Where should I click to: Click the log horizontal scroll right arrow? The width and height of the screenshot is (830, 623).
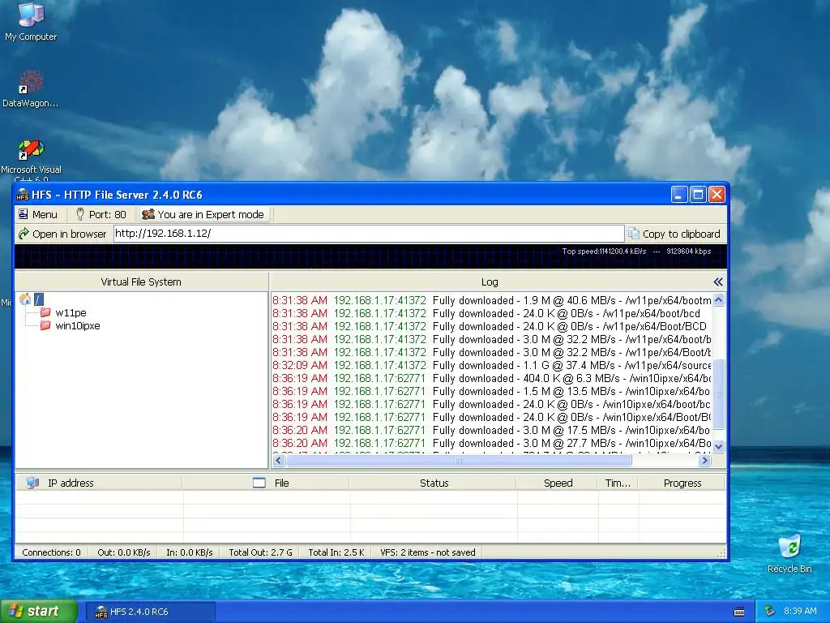tap(704, 461)
